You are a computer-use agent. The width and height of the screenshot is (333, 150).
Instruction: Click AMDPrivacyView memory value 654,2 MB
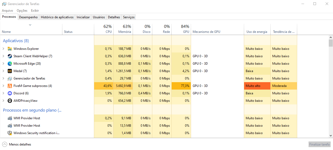pyautogui.click(x=123, y=101)
